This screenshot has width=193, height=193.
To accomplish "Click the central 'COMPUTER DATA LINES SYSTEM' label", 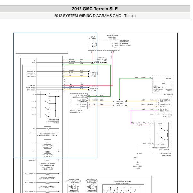I will (x=120, y=103).
